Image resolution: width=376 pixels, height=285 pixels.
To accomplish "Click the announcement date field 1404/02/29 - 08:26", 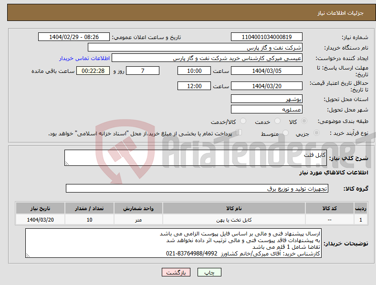I will (74, 37).
